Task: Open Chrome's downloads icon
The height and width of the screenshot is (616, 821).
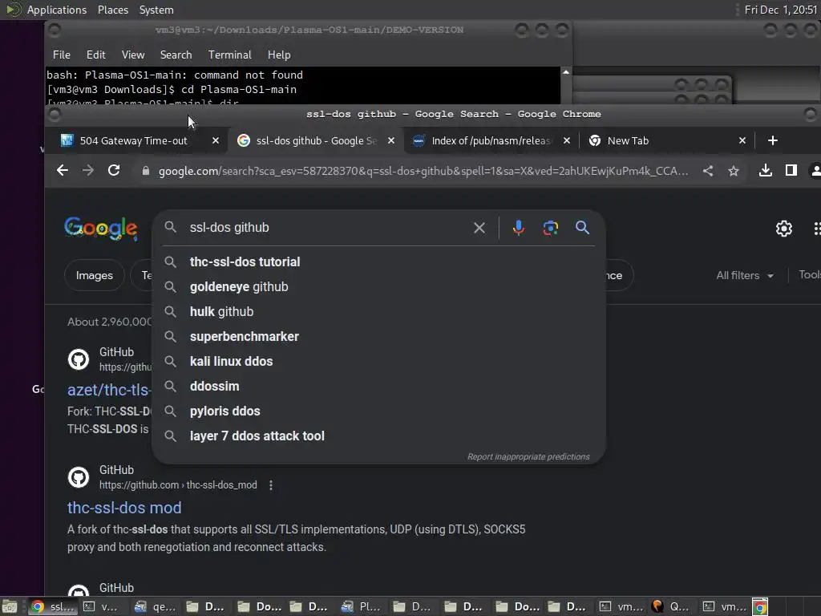Action: tap(766, 170)
